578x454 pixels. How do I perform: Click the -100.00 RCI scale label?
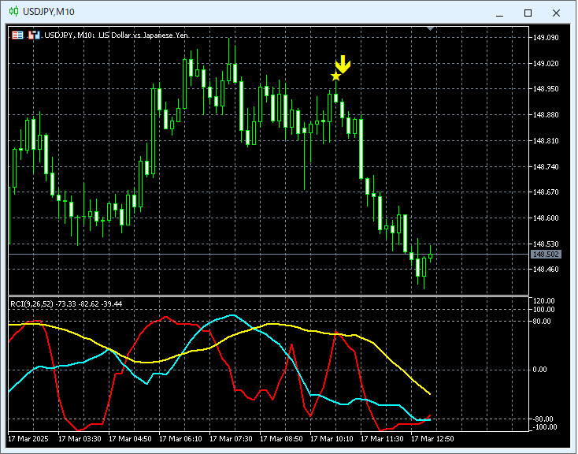[x=544, y=427]
